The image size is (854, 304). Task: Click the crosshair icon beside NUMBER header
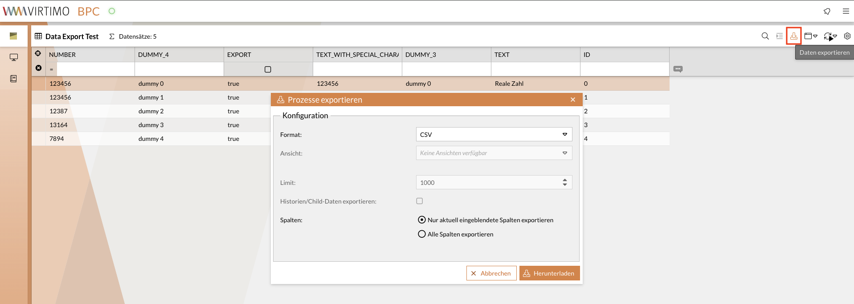[38, 54]
